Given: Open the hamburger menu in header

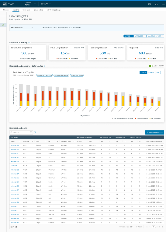Looking at the screenshot, I should pos(164,4).
